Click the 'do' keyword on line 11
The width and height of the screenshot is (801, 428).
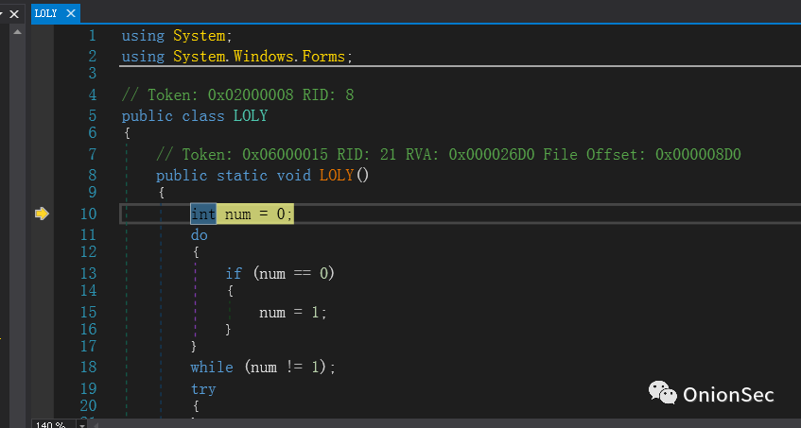pyautogui.click(x=200, y=235)
